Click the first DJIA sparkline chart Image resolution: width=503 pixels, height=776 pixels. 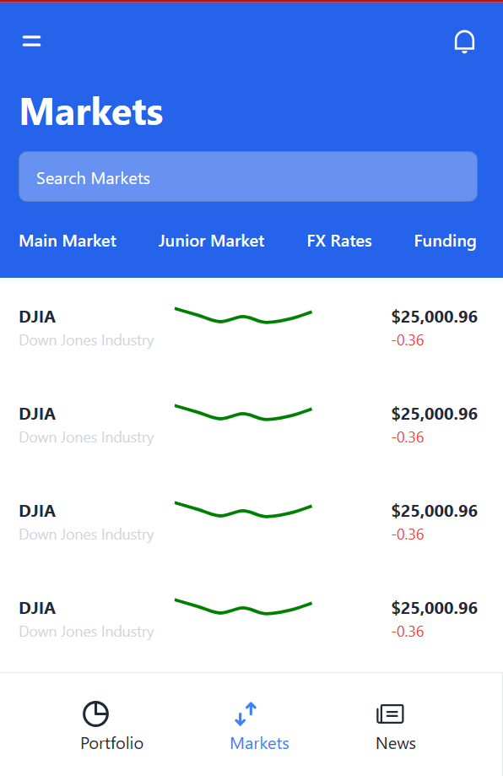(243, 316)
